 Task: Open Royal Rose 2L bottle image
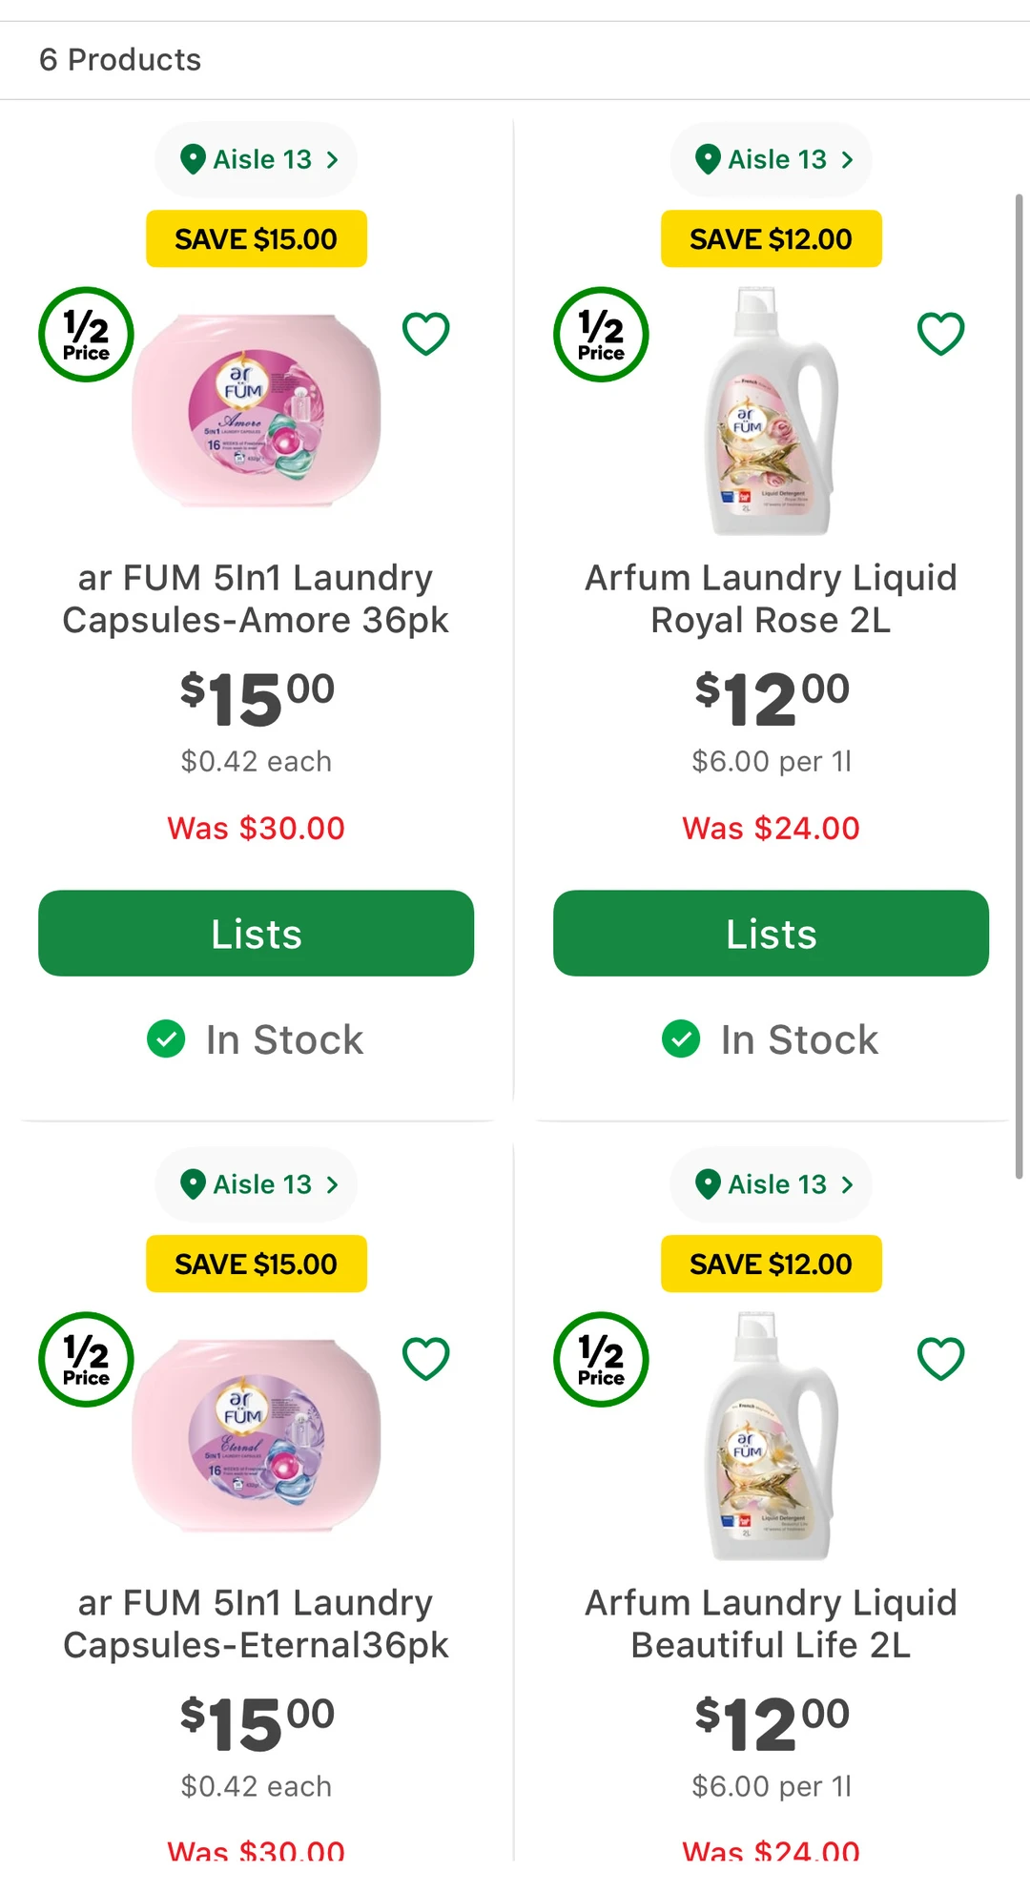pyautogui.click(x=771, y=412)
